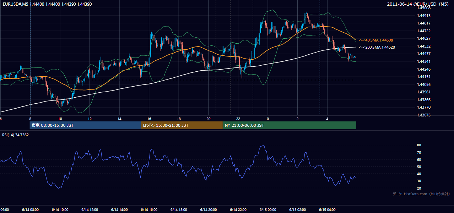454x213 pixels.
Task: Click the 6/15 02:00 time axis label
Action: 297,210
